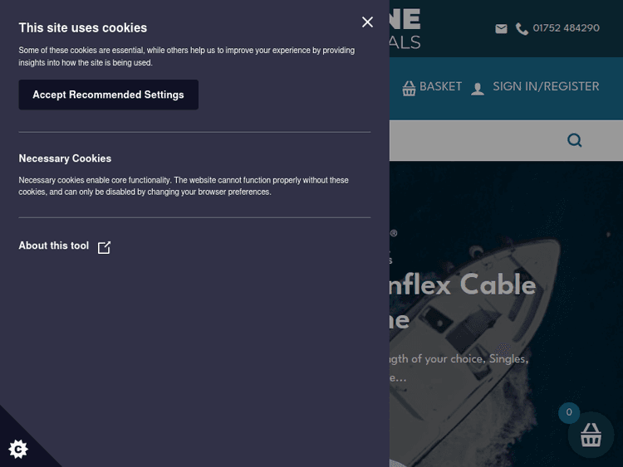Click the floating basket button
Viewport: 623px width, 467px height.
tap(591, 435)
